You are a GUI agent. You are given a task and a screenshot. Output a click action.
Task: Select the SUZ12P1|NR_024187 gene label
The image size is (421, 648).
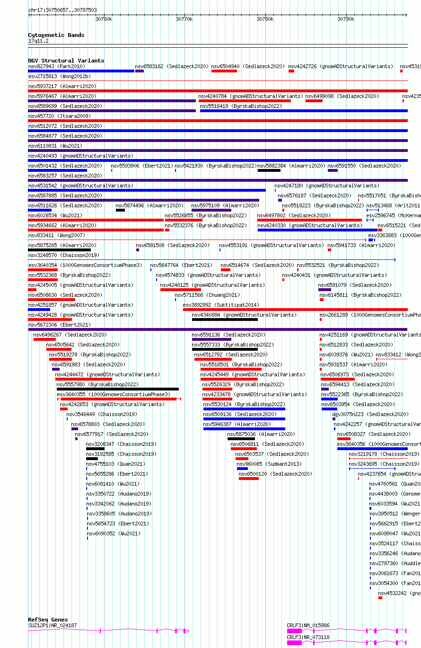click(53, 625)
